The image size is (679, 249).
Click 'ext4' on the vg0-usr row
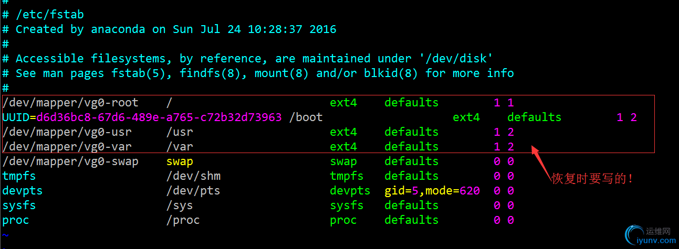[343, 132]
